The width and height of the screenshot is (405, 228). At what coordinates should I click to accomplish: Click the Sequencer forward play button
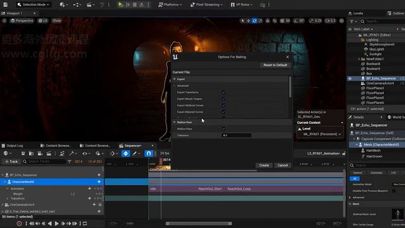56,224
